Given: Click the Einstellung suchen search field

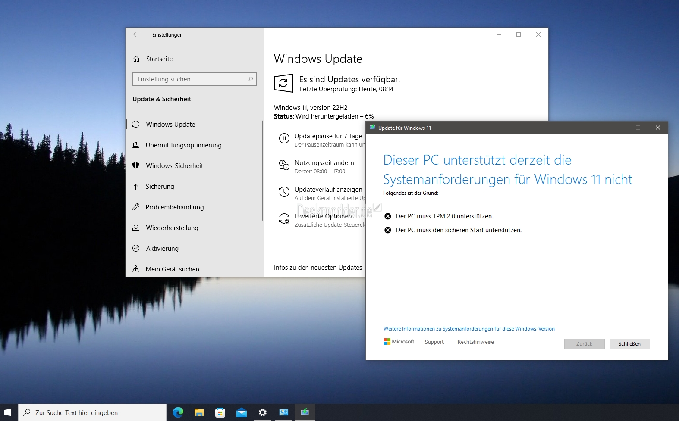Looking at the screenshot, I should point(194,79).
